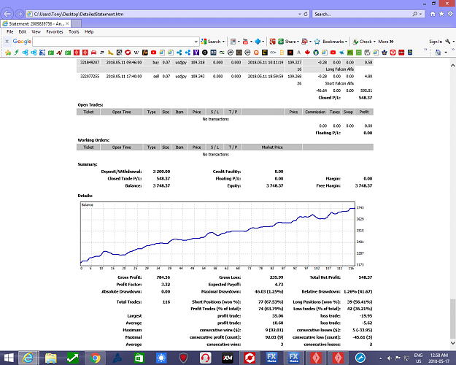Open Windows Store from the taskbar
The height and width of the screenshot is (365, 456).
[x=139, y=358]
